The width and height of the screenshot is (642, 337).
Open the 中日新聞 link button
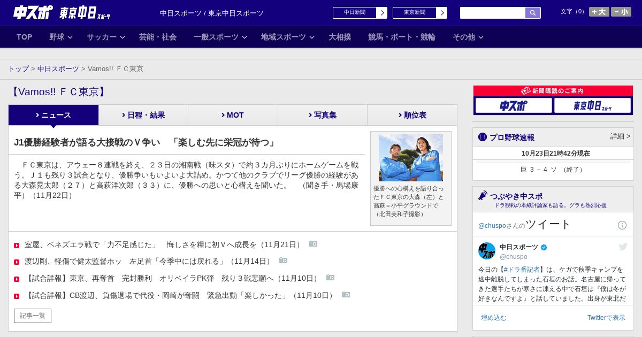(360, 13)
